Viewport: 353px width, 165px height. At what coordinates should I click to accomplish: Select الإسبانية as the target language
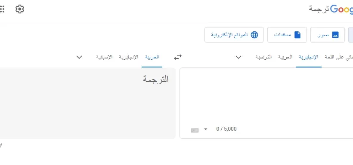[104, 57]
